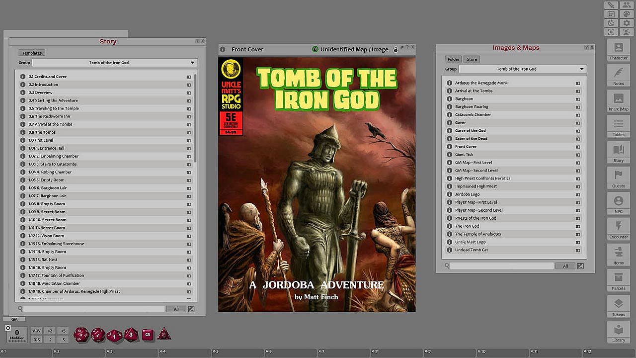Open the Barghoon Roaring image entry
The width and height of the screenshot is (636, 358).
[x=472, y=107]
